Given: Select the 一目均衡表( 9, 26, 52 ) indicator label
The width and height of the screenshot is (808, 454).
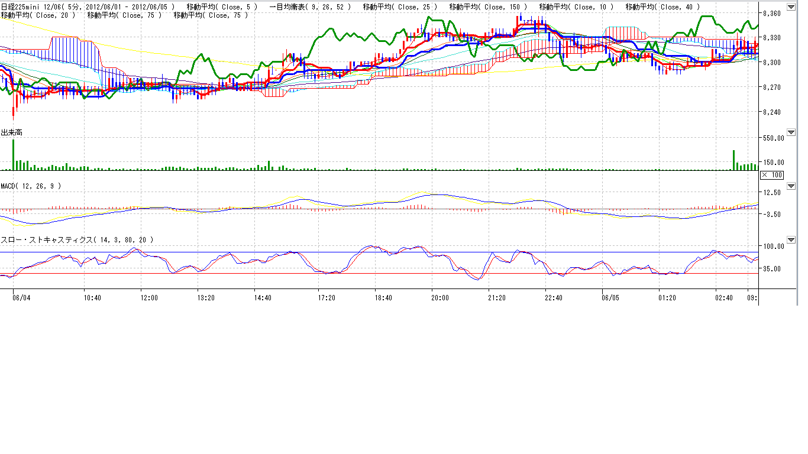Looking at the screenshot, I should [310, 7].
